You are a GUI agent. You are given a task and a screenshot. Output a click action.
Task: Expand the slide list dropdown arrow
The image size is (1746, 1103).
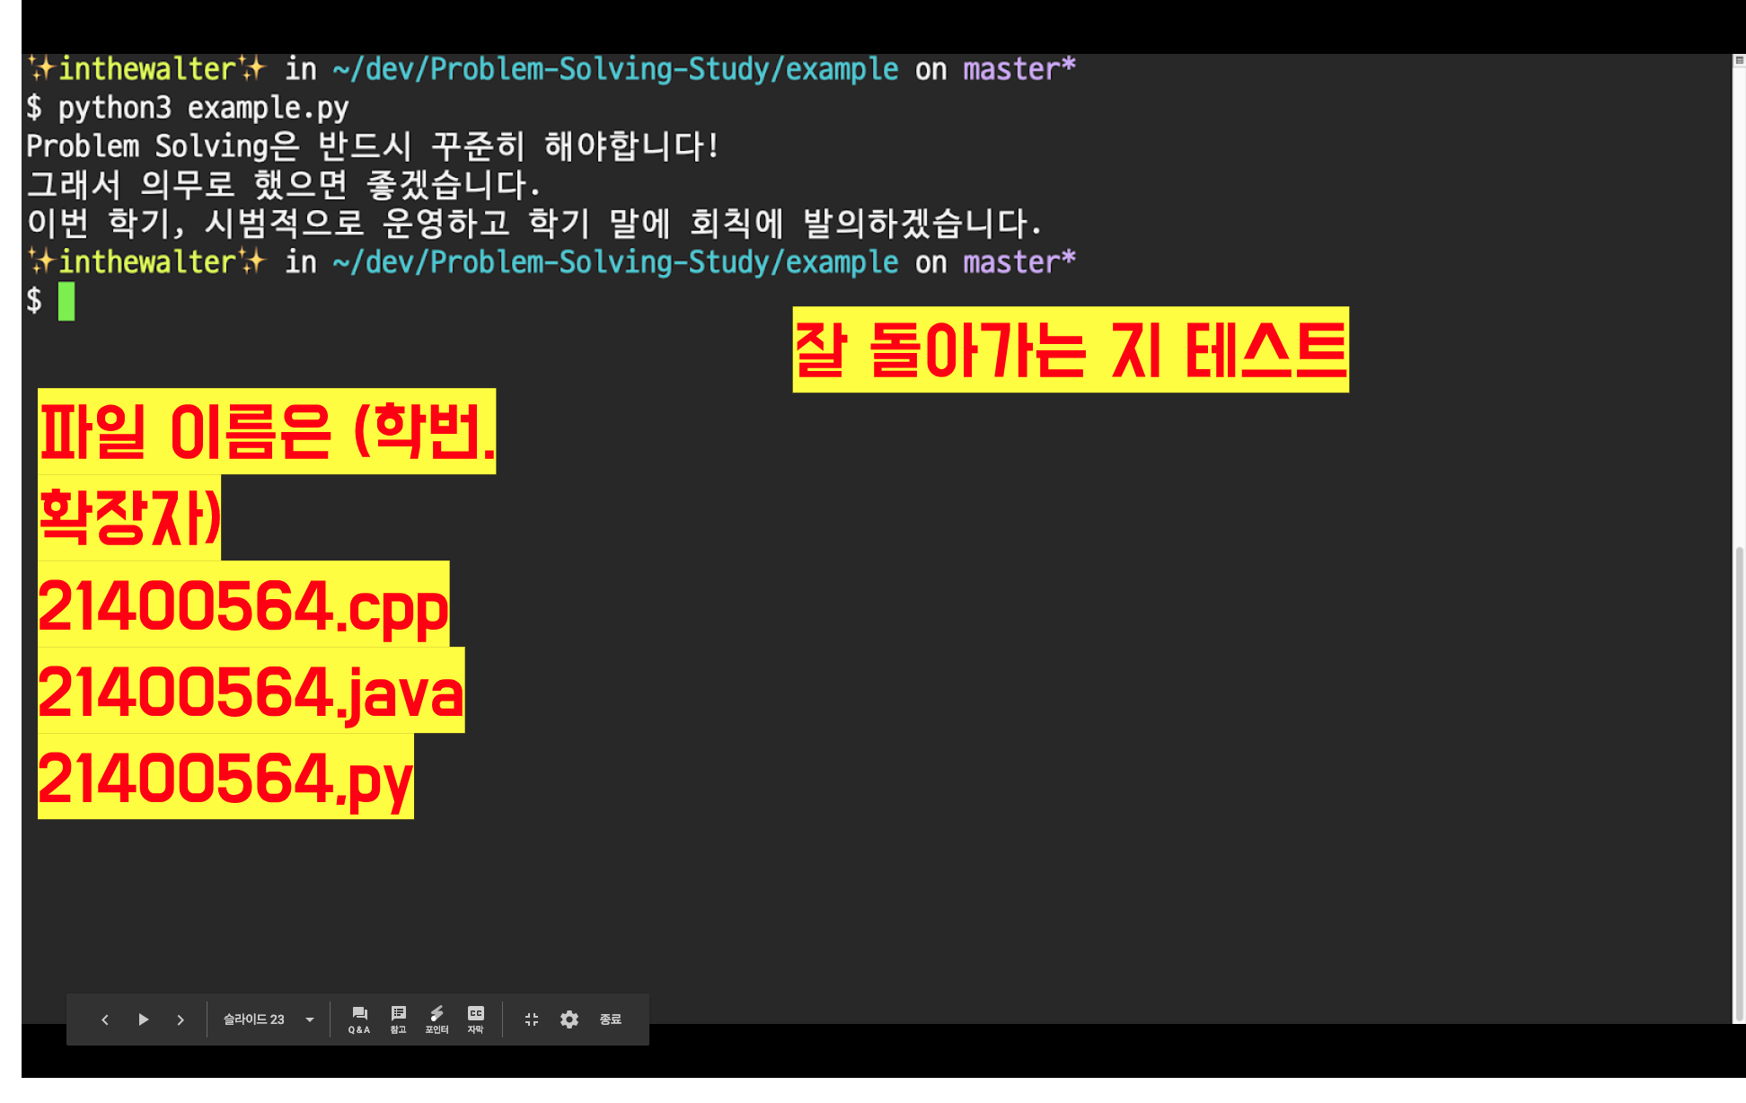310,1019
